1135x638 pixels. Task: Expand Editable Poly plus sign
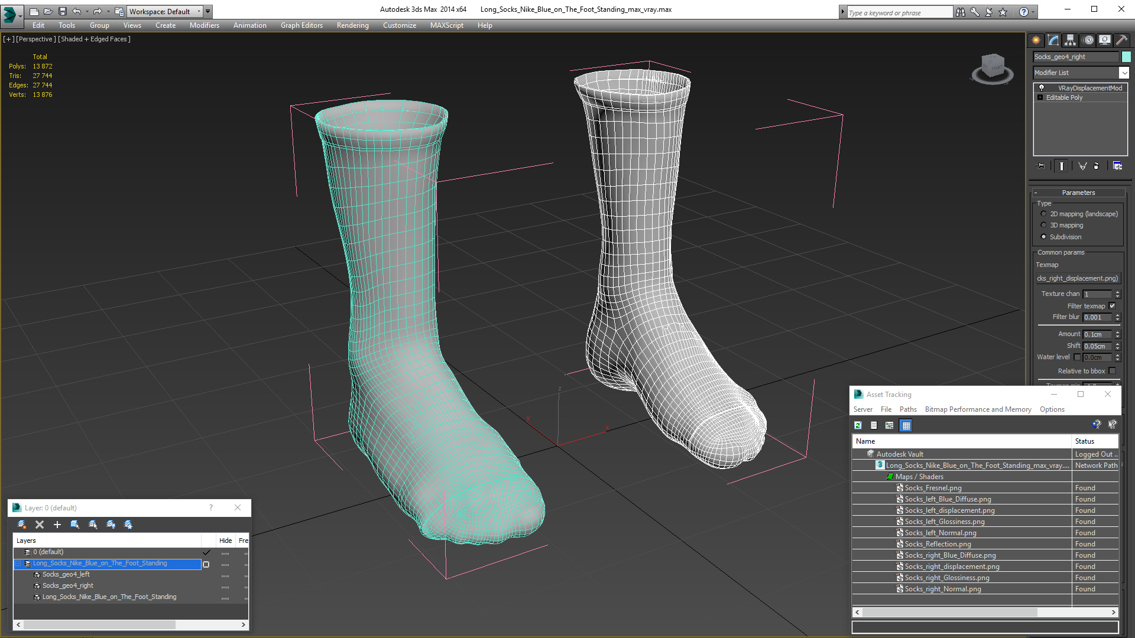click(x=1040, y=97)
